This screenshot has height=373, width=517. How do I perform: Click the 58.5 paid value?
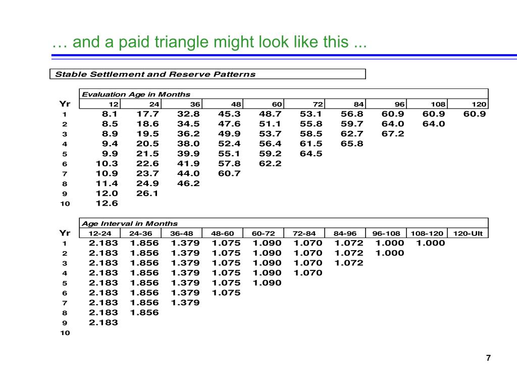(311, 134)
